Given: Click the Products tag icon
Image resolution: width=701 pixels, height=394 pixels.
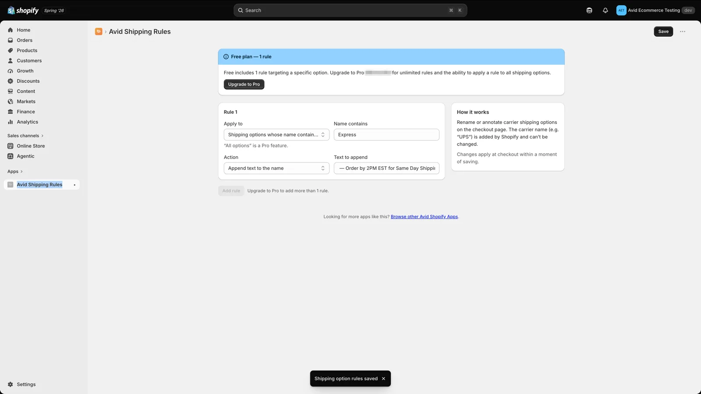Looking at the screenshot, I should (x=11, y=50).
